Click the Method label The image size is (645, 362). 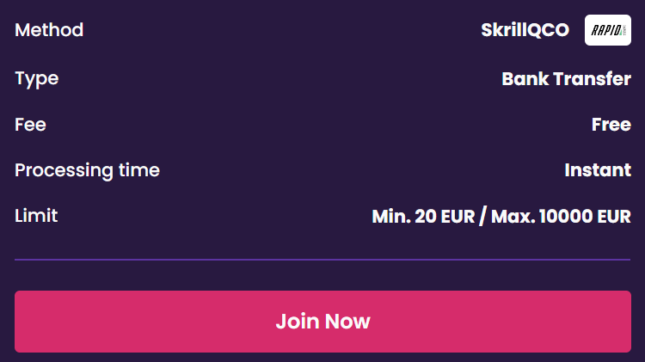[x=49, y=30]
